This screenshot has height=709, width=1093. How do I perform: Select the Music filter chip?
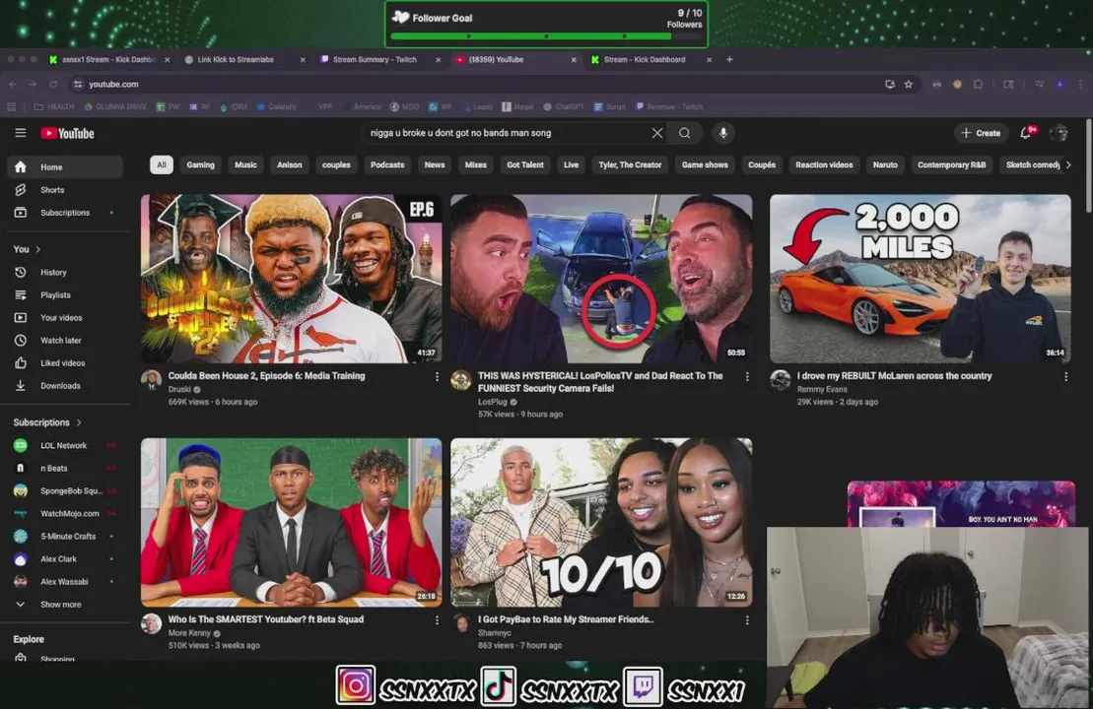tap(245, 165)
